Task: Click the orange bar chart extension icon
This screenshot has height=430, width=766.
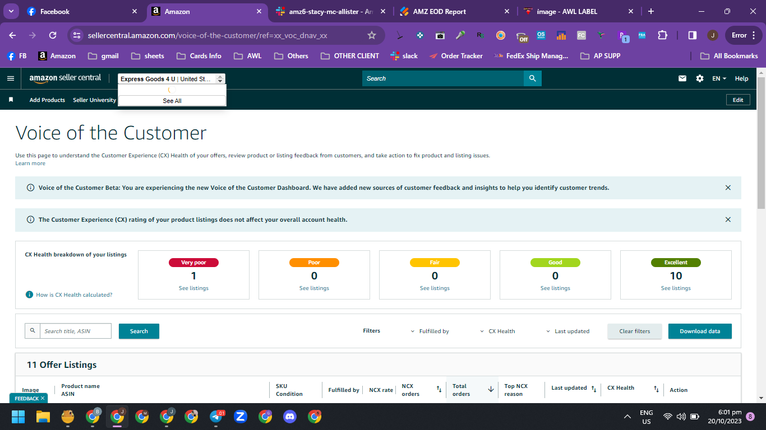Action: point(561,35)
